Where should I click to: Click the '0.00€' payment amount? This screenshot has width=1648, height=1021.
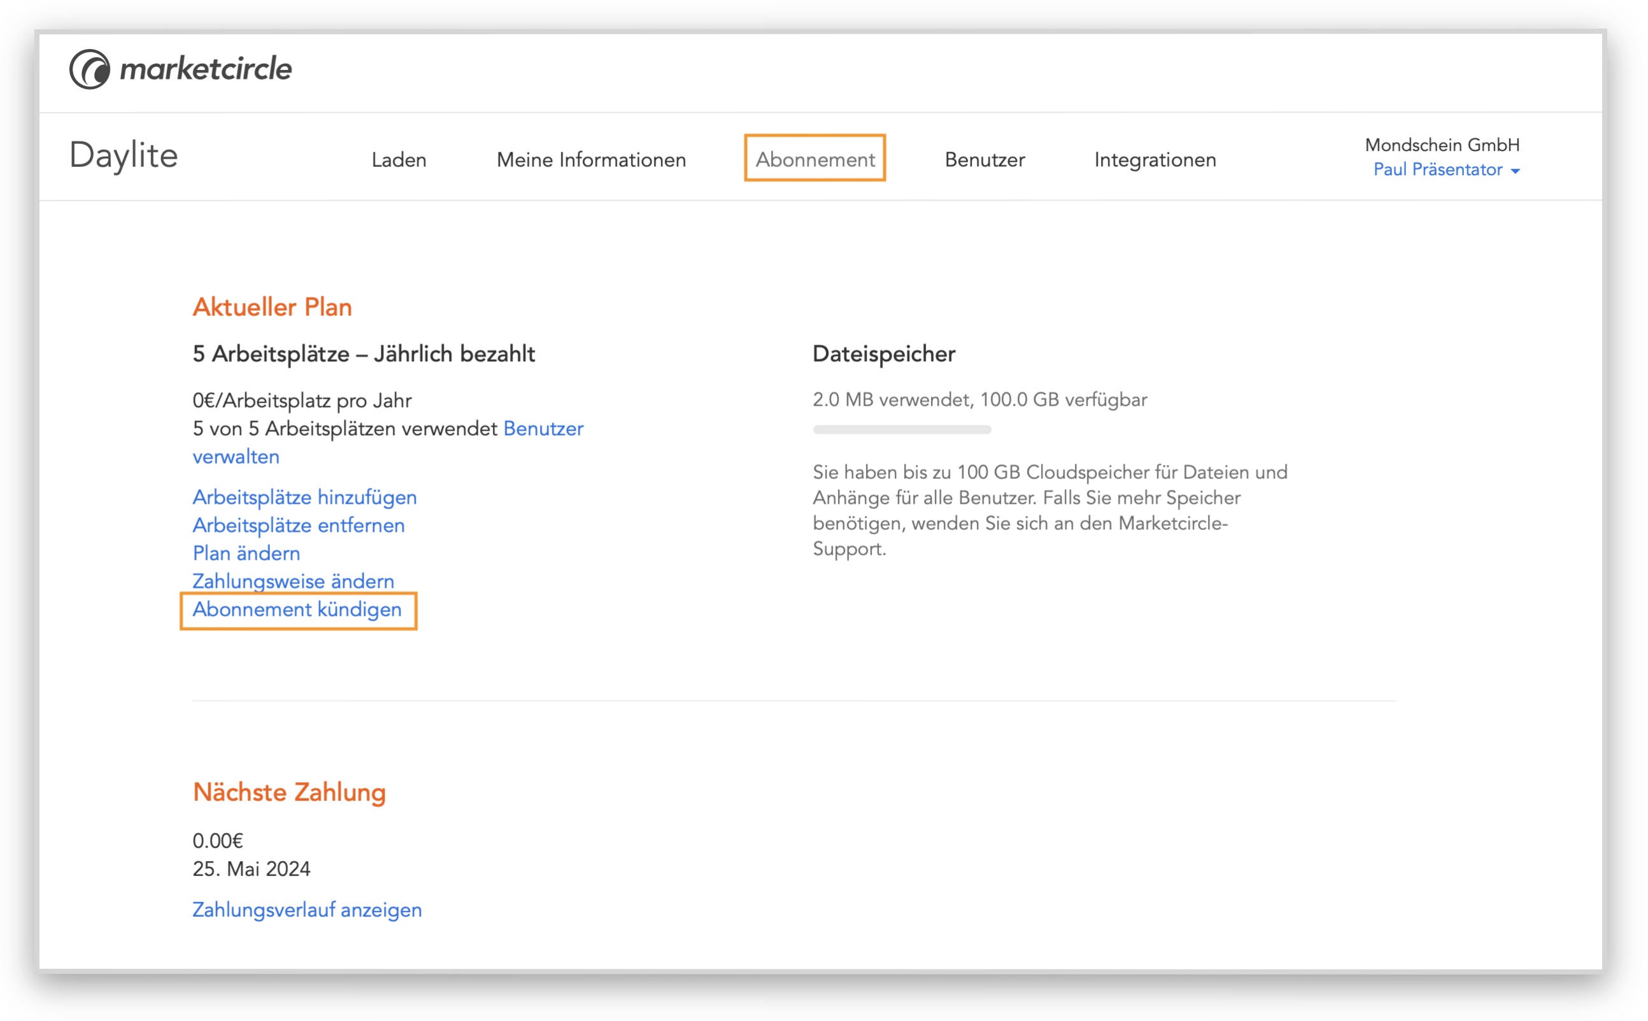[x=217, y=841]
